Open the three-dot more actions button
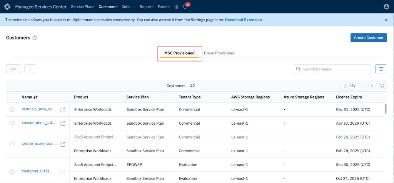 click(30, 69)
